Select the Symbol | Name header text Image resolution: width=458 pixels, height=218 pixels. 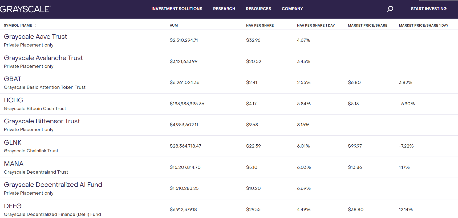pos(18,26)
